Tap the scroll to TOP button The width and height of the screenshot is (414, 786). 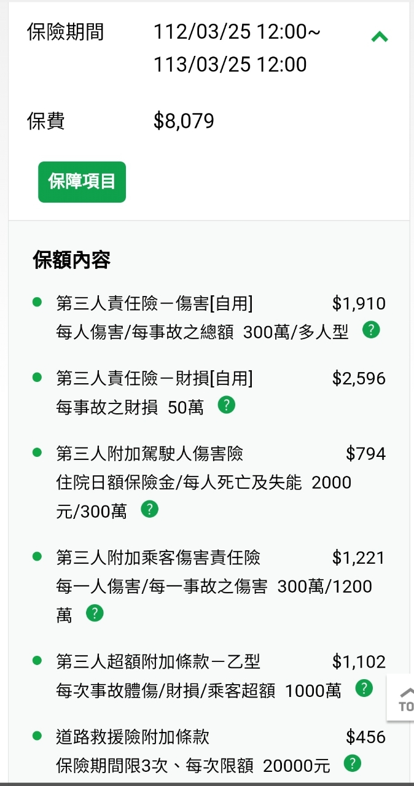point(403,699)
